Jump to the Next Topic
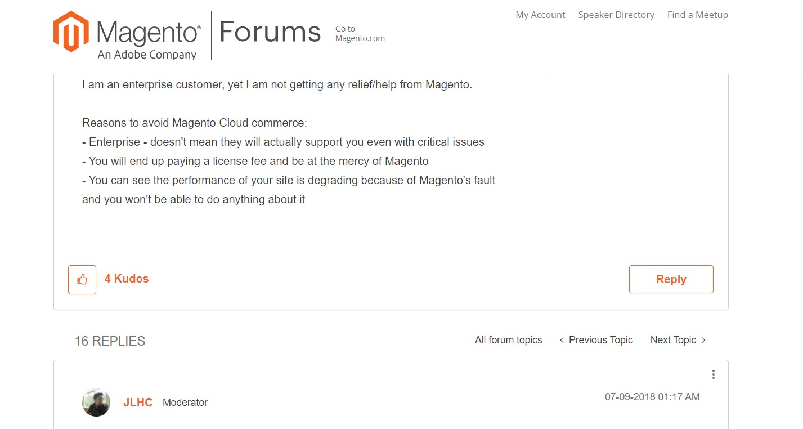The image size is (803, 429). [x=678, y=340]
